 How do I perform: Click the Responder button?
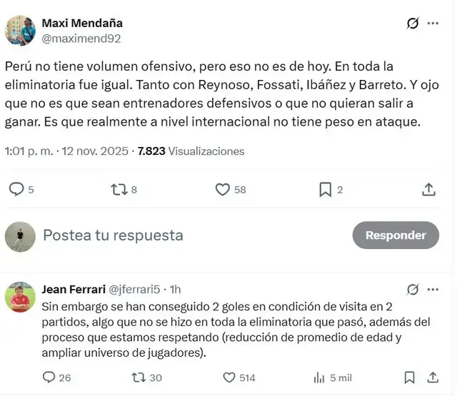[x=396, y=235]
